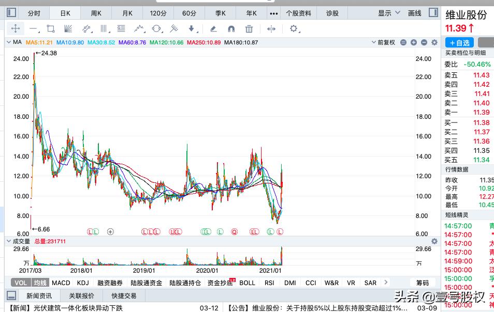The image size is (494, 312).
Task: Enable the magnet snap tool
Action: pos(231,29)
